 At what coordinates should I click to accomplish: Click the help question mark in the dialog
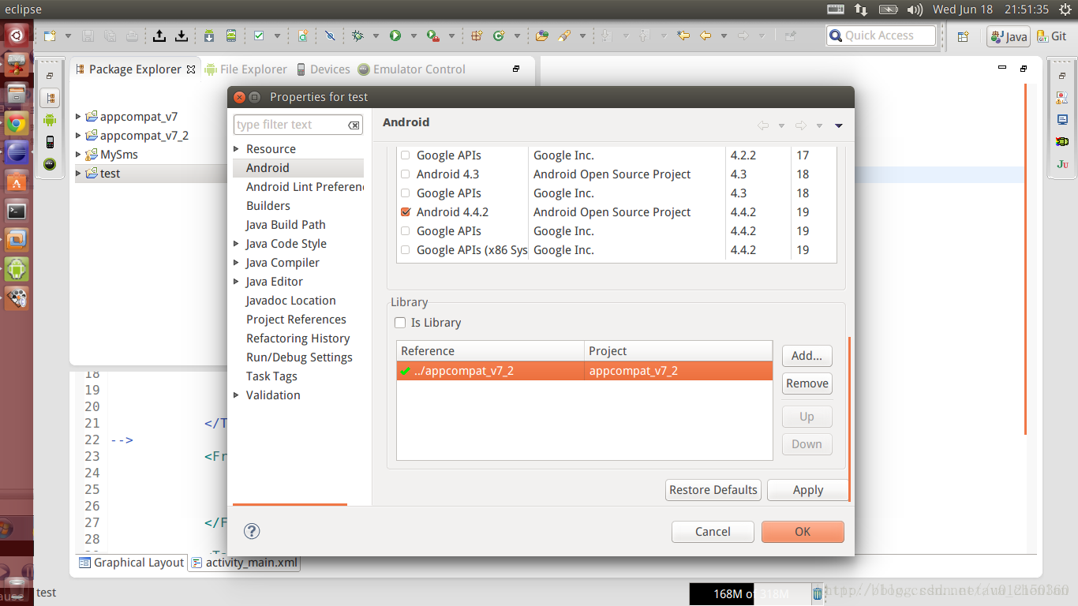[252, 531]
